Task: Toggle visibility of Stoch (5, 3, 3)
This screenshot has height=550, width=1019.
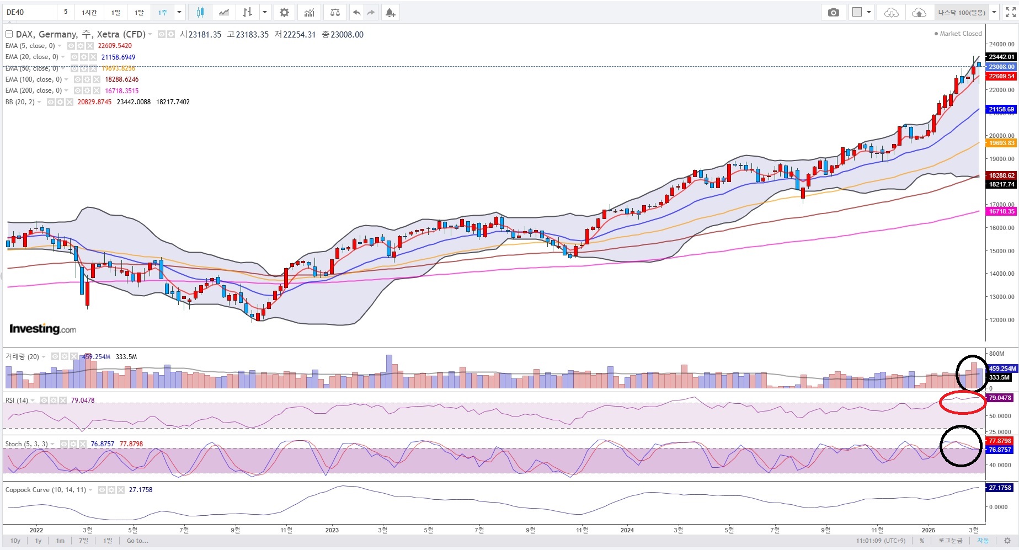Action: [x=64, y=444]
